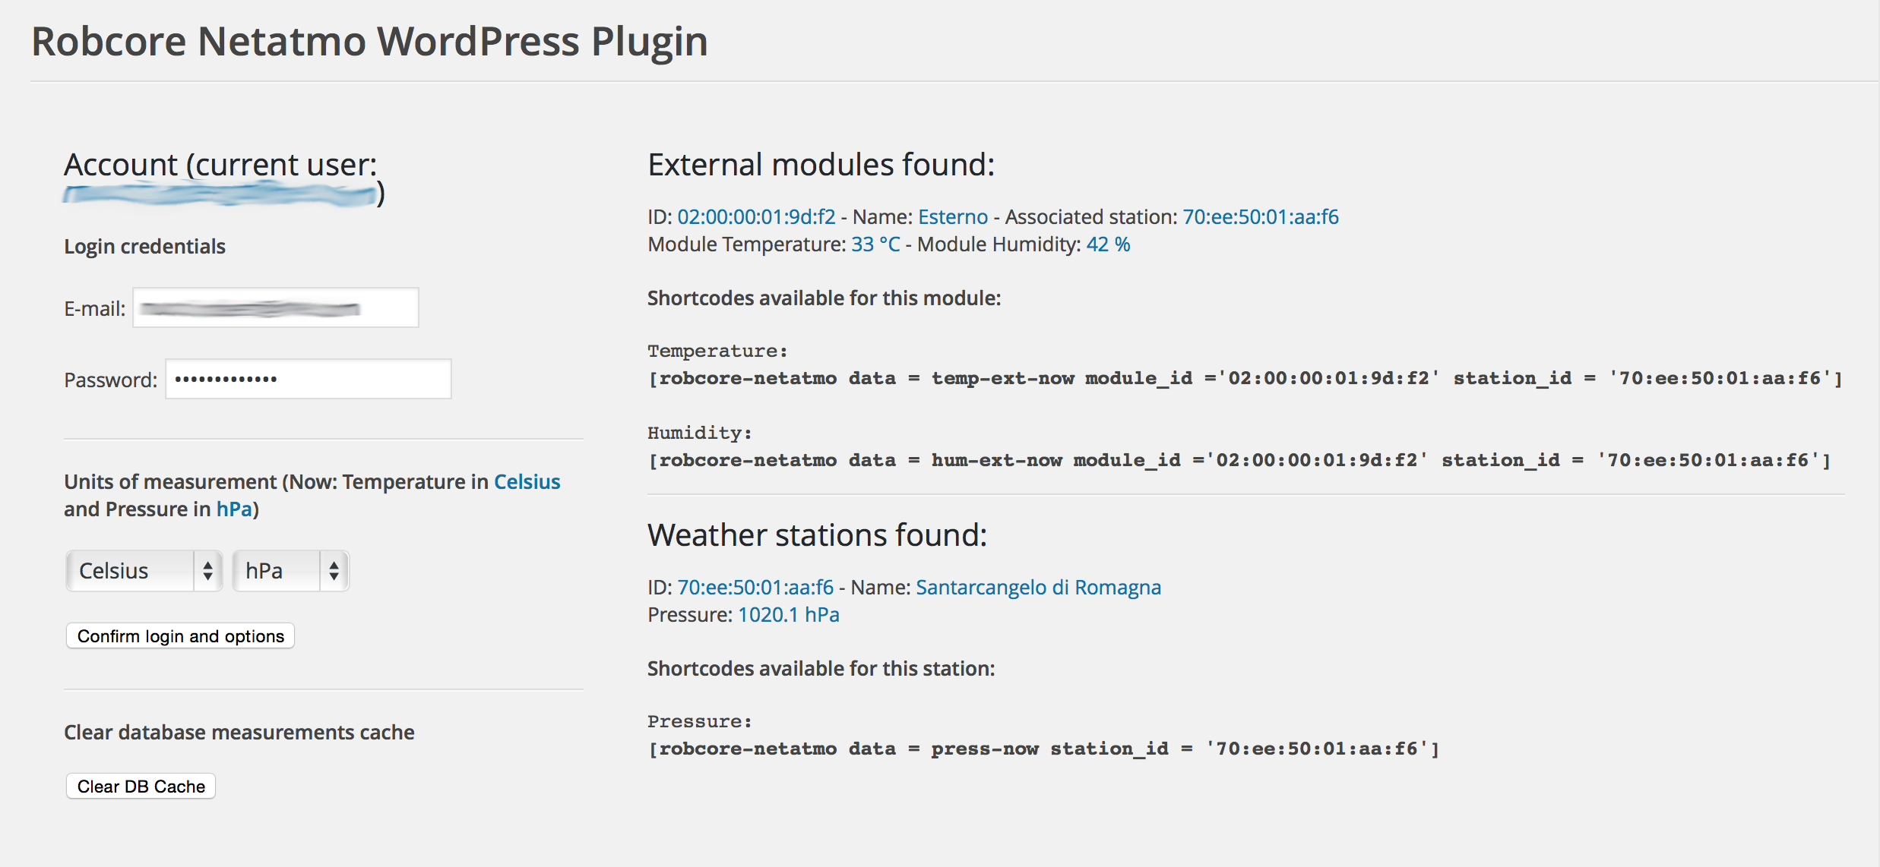Viewport: 1880px width, 867px height.
Task: Click the module name Esterno
Action: pos(953,217)
